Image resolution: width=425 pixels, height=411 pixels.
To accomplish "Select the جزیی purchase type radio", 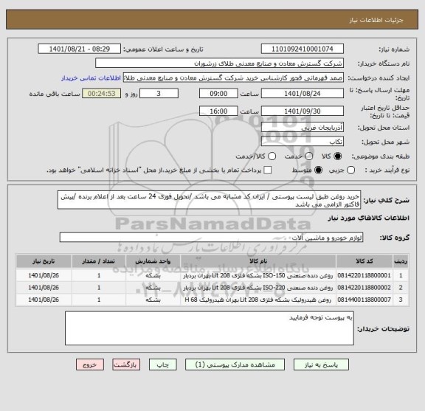I will click(351, 170).
